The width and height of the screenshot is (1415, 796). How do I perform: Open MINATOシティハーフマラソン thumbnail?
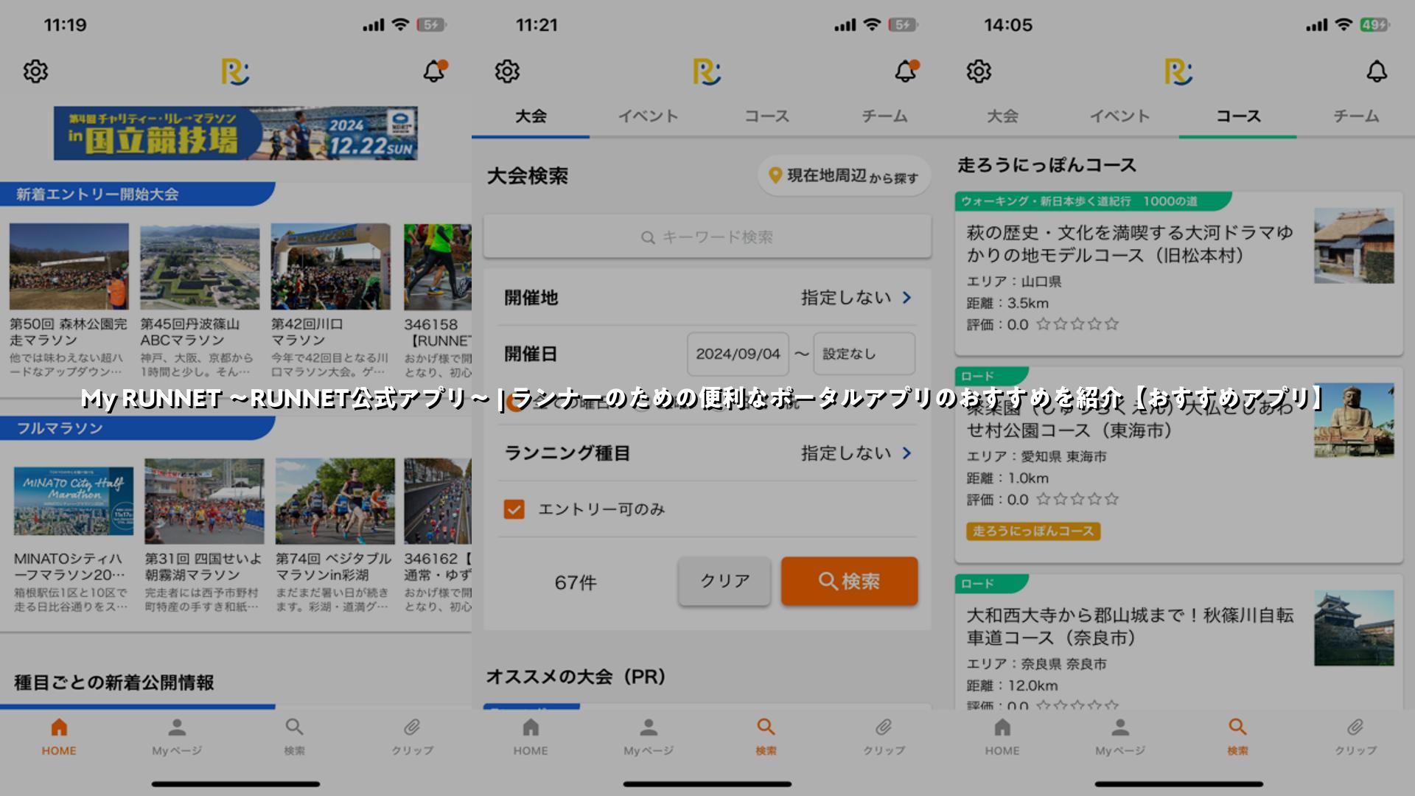74,501
